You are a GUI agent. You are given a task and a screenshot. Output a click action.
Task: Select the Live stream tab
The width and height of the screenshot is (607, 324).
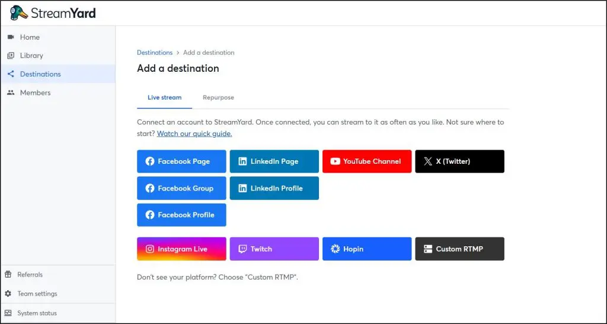click(x=164, y=97)
